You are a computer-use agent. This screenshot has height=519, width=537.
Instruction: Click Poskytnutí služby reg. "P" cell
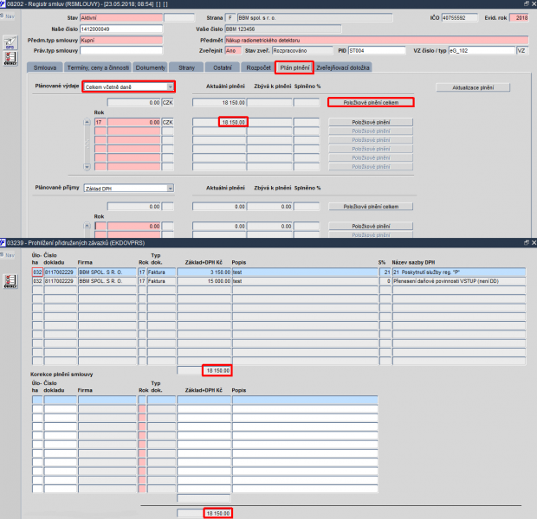459,272
